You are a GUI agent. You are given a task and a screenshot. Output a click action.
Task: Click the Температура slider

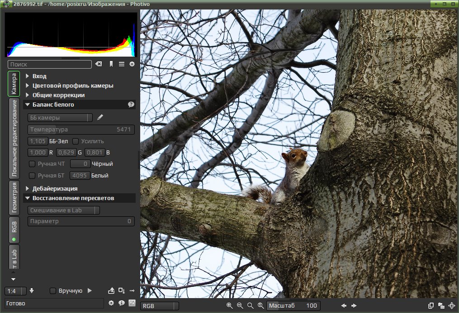81,130
